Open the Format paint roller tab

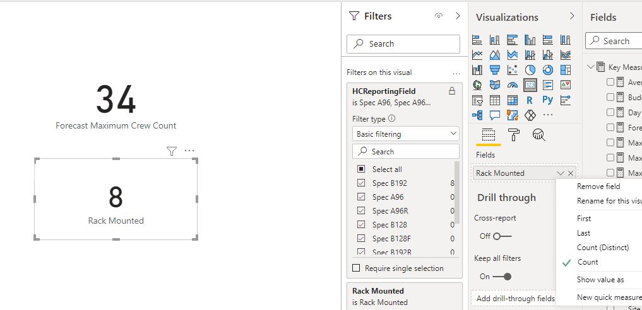pyautogui.click(x=513, y=135)
